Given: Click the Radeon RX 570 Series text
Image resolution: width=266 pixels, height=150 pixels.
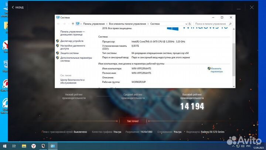Looking at the screenshot, I should click(212, 132).
